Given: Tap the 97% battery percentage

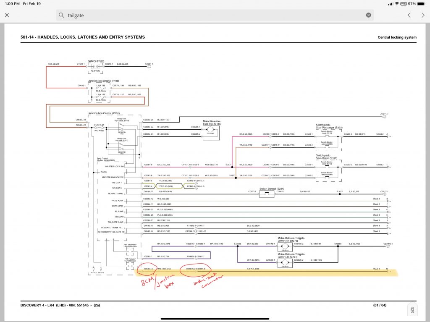Looking at the screenshot, I should 412,4.
